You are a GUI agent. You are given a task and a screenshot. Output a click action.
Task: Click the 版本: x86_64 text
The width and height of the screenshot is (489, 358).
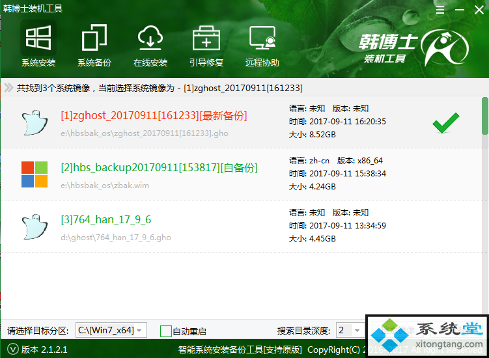click(360, 161)
